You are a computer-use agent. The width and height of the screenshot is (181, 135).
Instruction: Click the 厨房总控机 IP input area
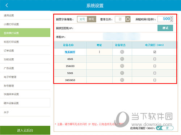tap(115, 28)
